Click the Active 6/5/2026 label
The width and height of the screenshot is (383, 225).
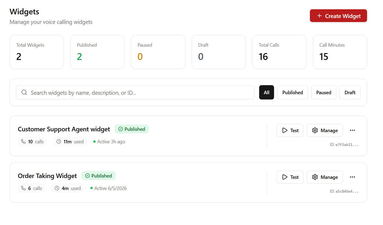110,188
